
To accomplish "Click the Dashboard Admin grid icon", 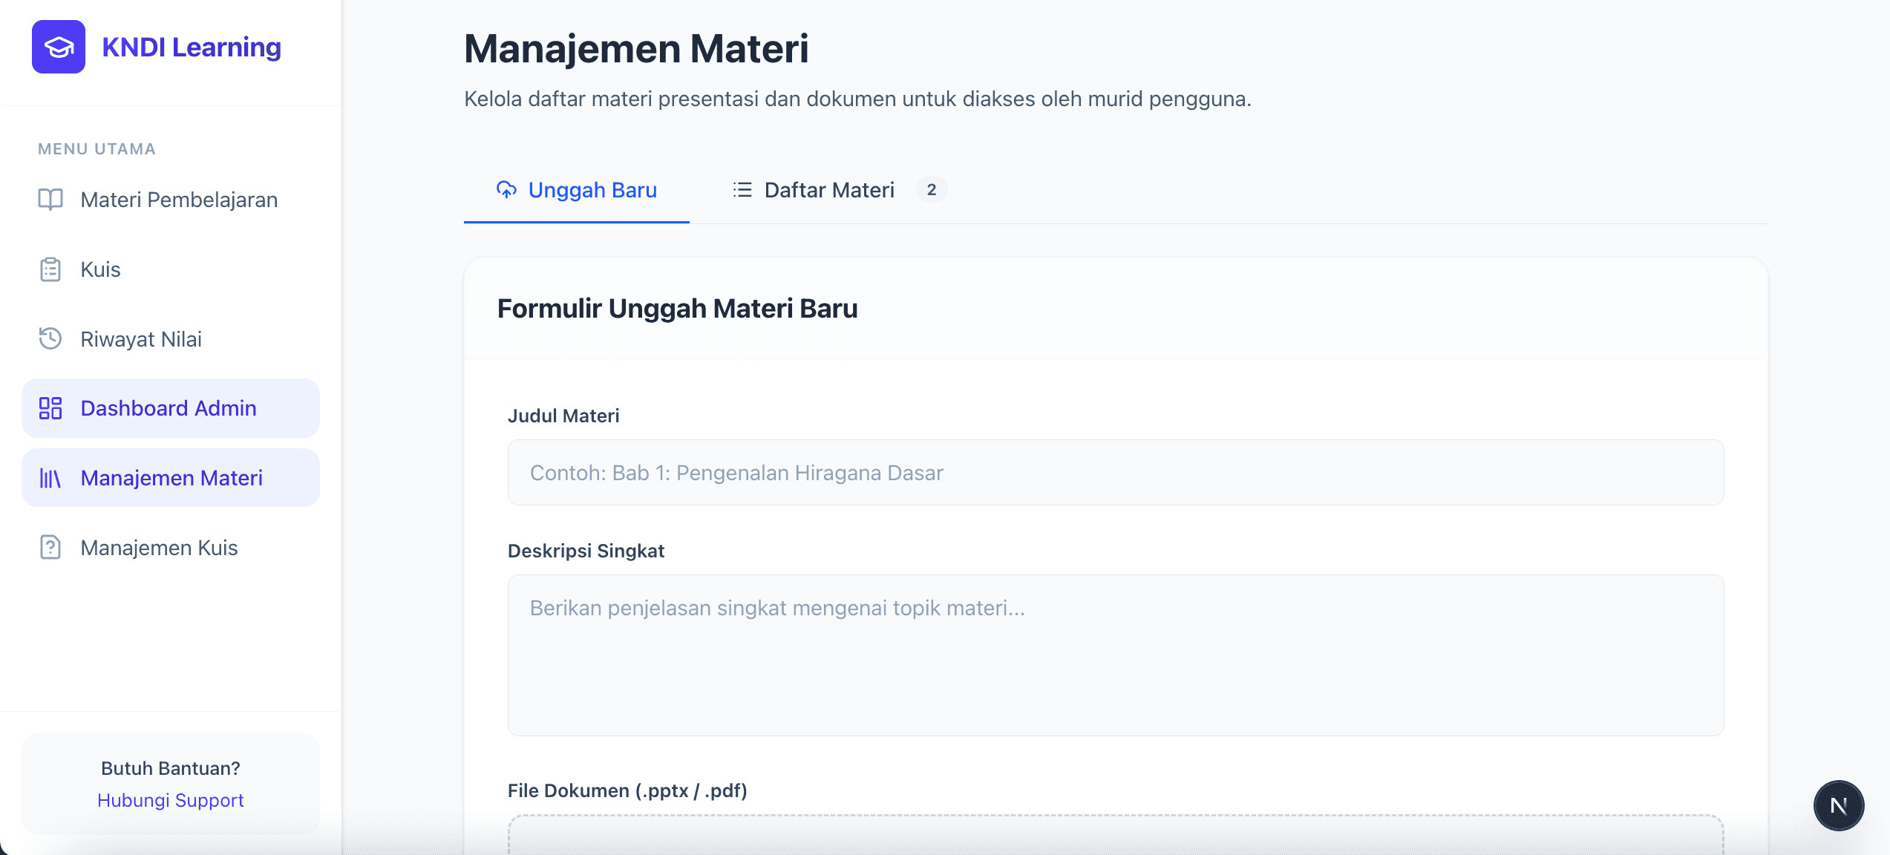I will pyautogui.click(x=50, y=408).
